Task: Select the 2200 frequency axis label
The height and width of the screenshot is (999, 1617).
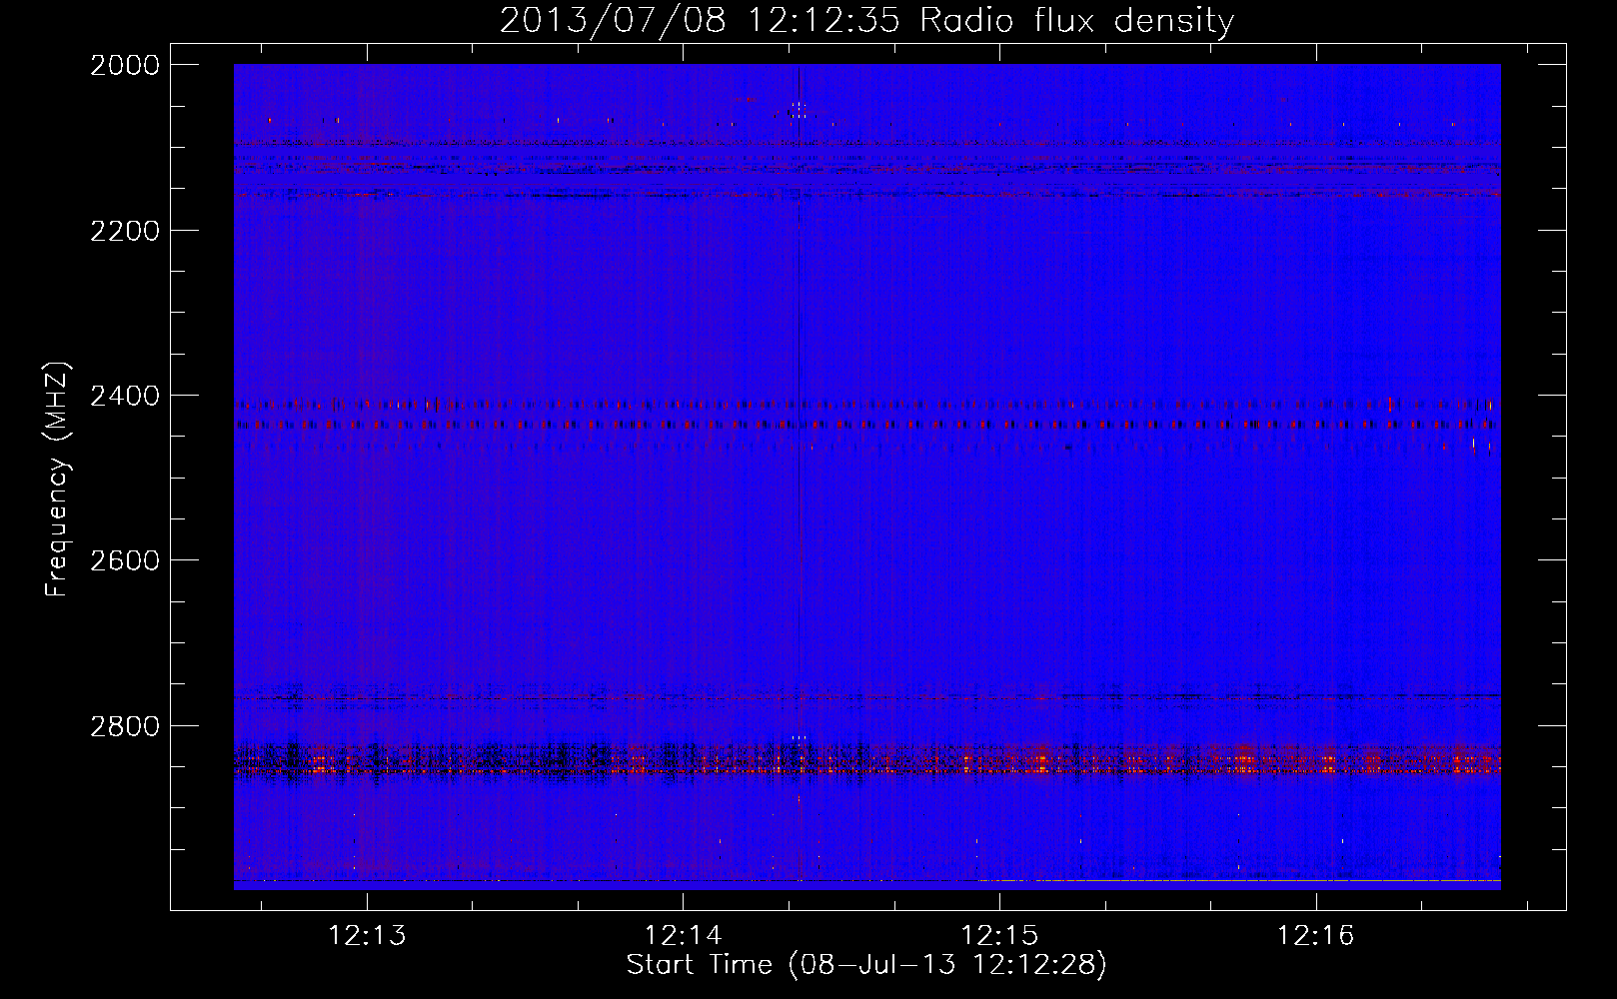Action: (x=125, y=231)
